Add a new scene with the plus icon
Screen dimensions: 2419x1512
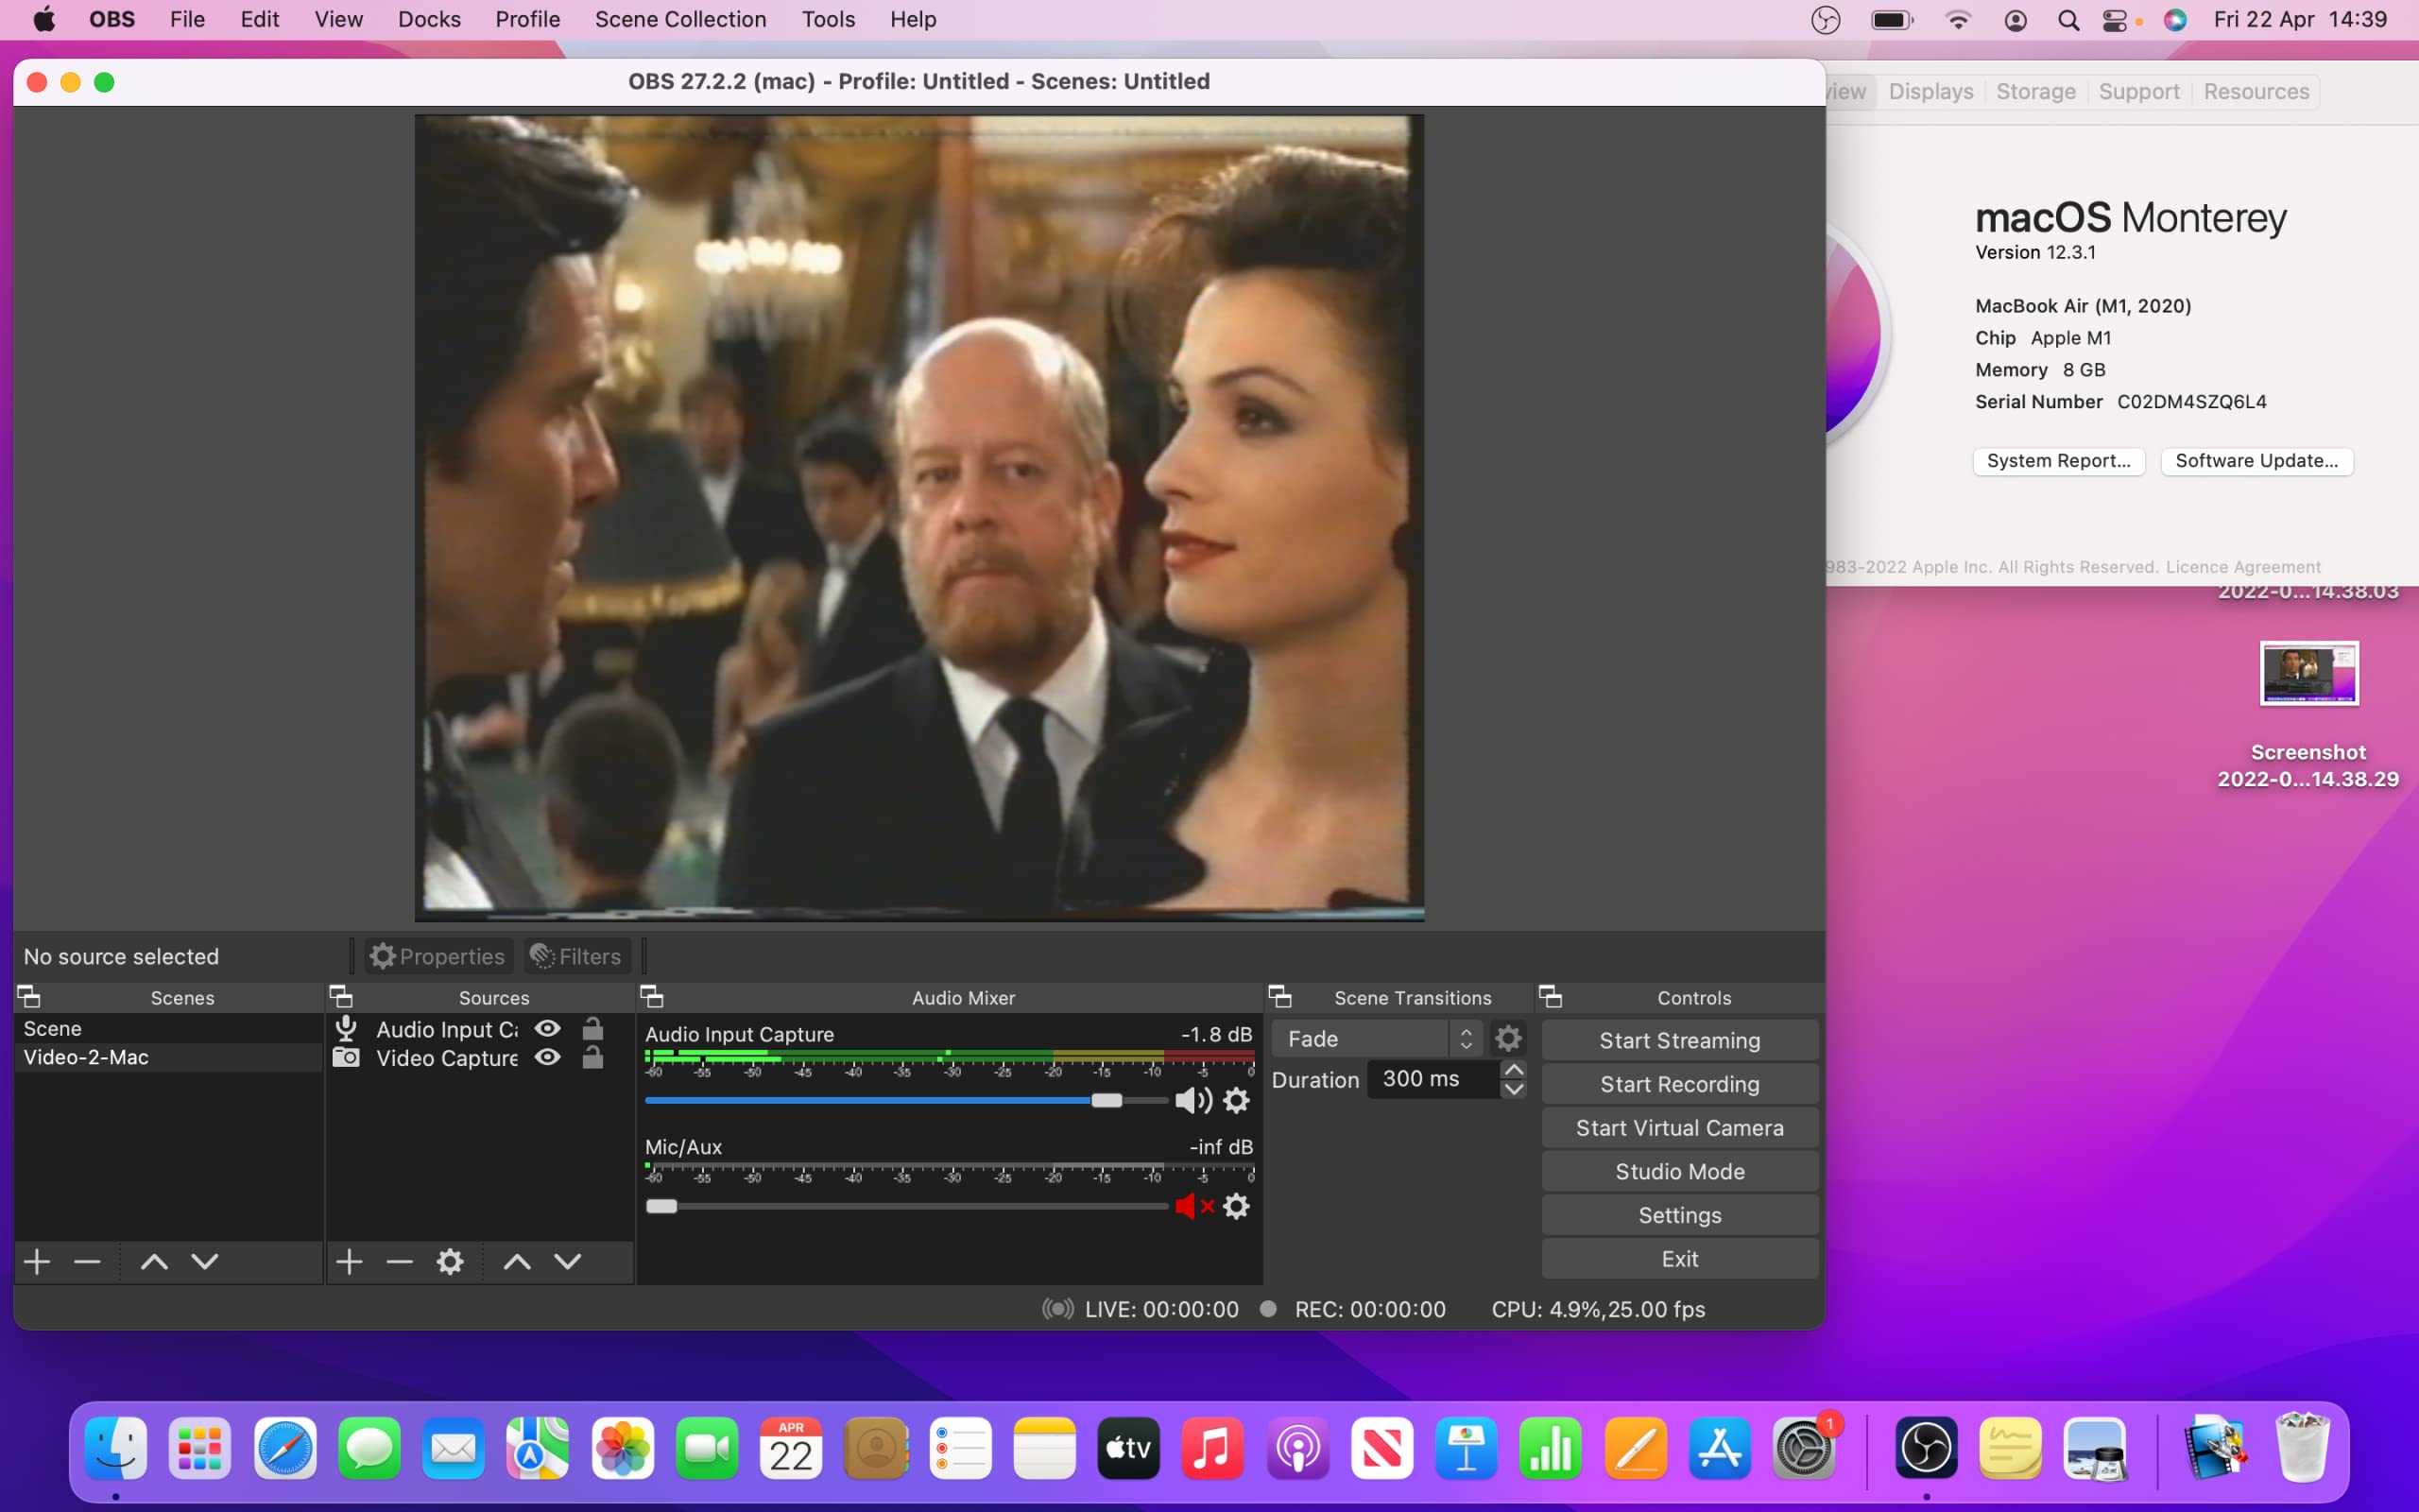pyautogui.click(x=37, y=1261)
